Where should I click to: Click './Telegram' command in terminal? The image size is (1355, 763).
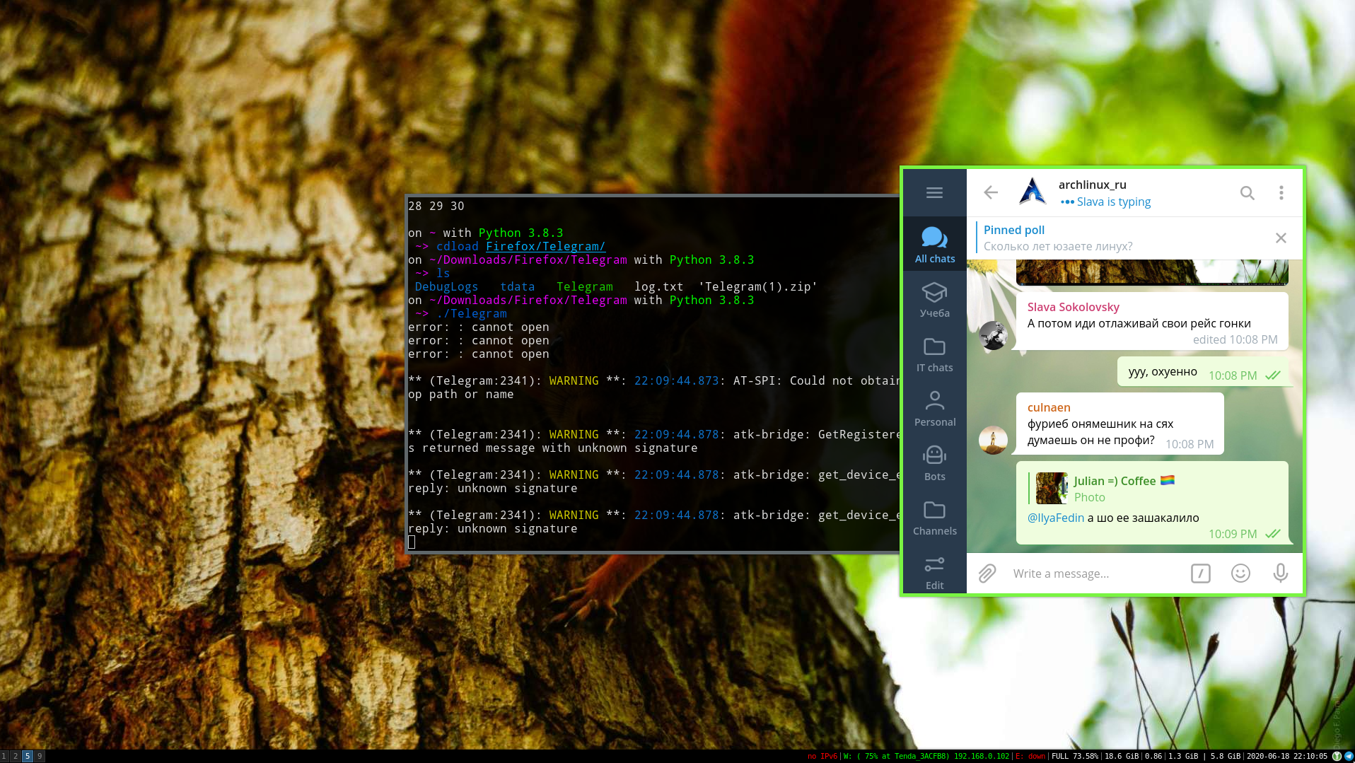[471, 313]
